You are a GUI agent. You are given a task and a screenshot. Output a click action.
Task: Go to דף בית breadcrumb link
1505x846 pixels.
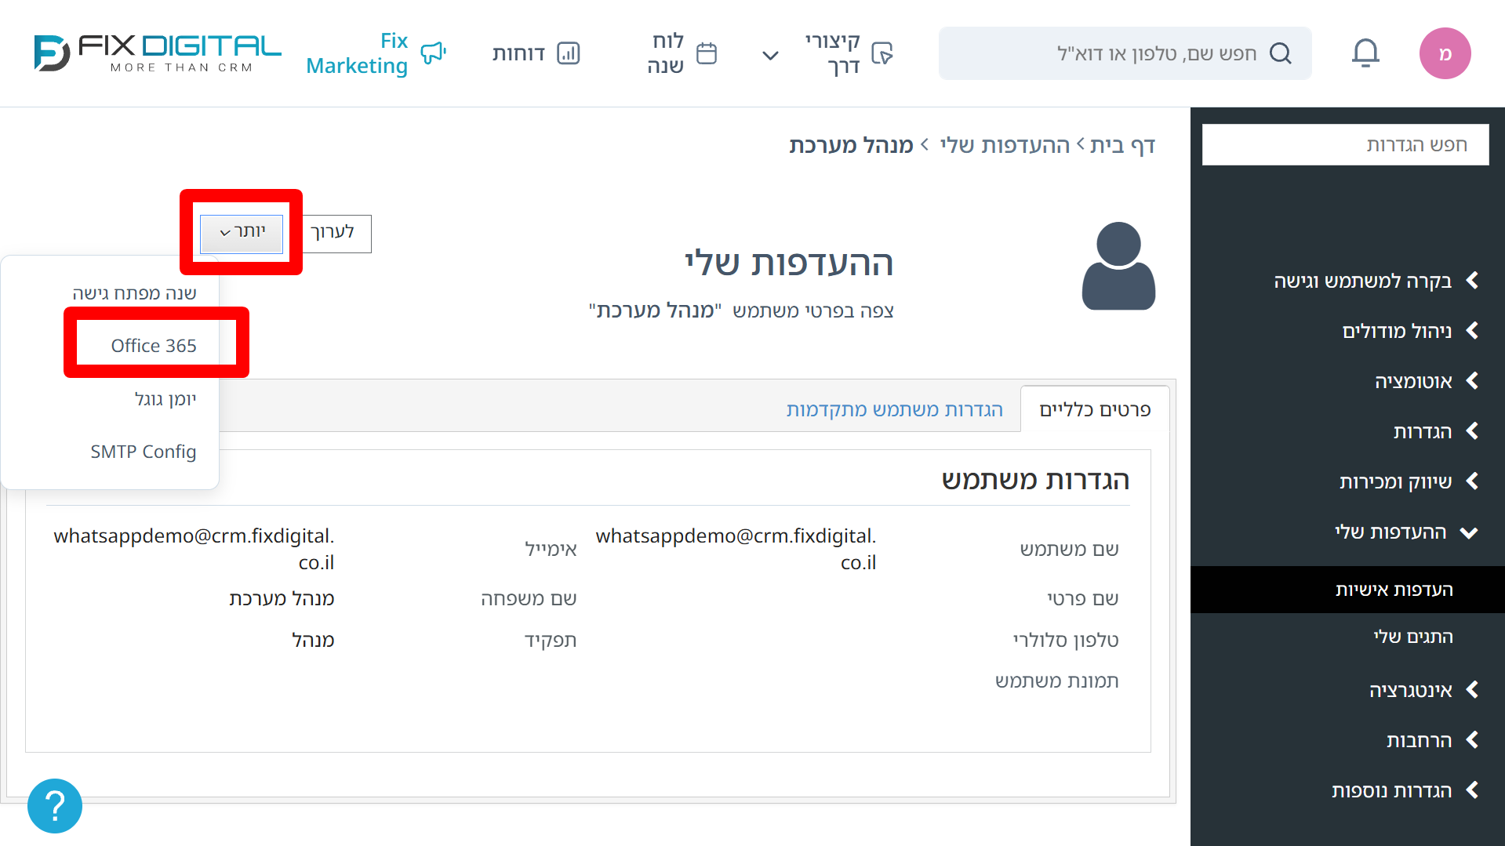(x=1122, y=145)
